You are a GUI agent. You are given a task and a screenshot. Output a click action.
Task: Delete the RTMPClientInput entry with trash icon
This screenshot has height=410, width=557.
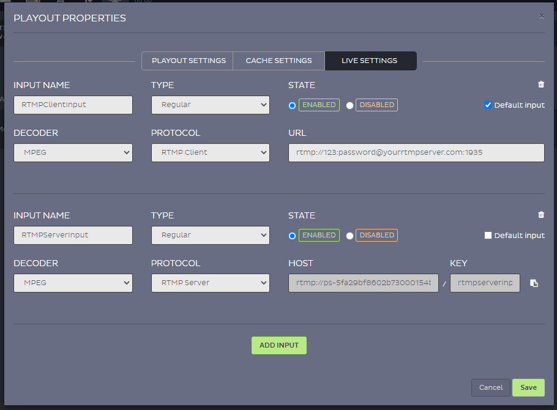click(x=541, y=84)
